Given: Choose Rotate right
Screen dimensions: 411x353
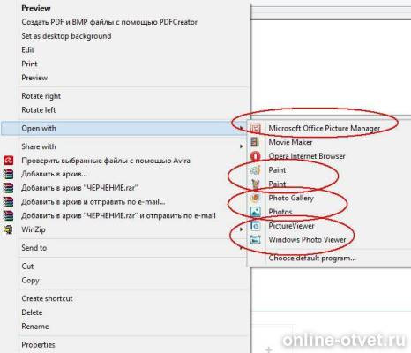Looking at the screenshot, I should 41,96.
